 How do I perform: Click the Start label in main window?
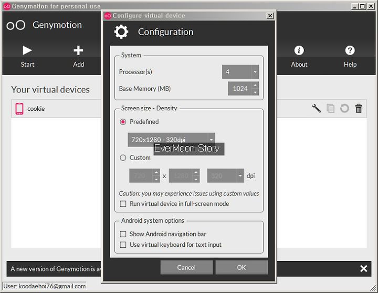click(27, 65)
